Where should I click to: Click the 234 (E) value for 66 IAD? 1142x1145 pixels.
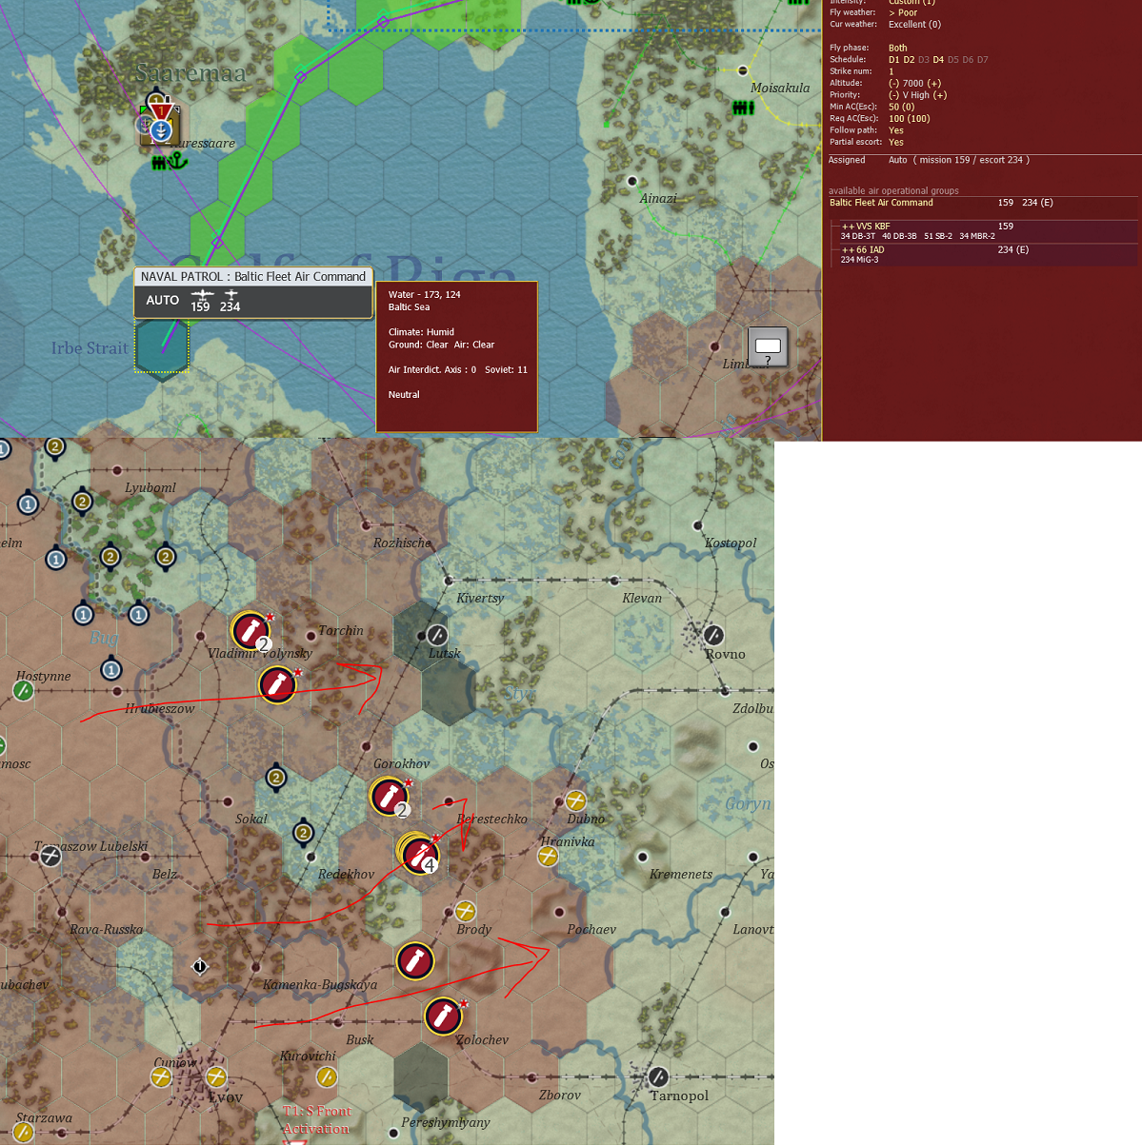(x=1013, y=250)
